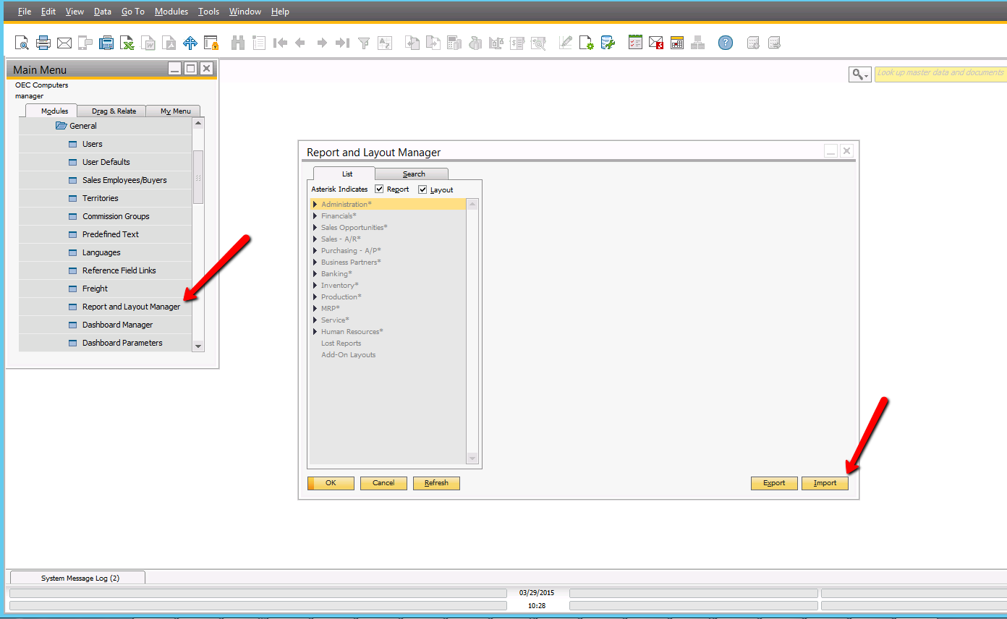Expand the Inventory tree node

pyautogui.click(x=315, y=286)
